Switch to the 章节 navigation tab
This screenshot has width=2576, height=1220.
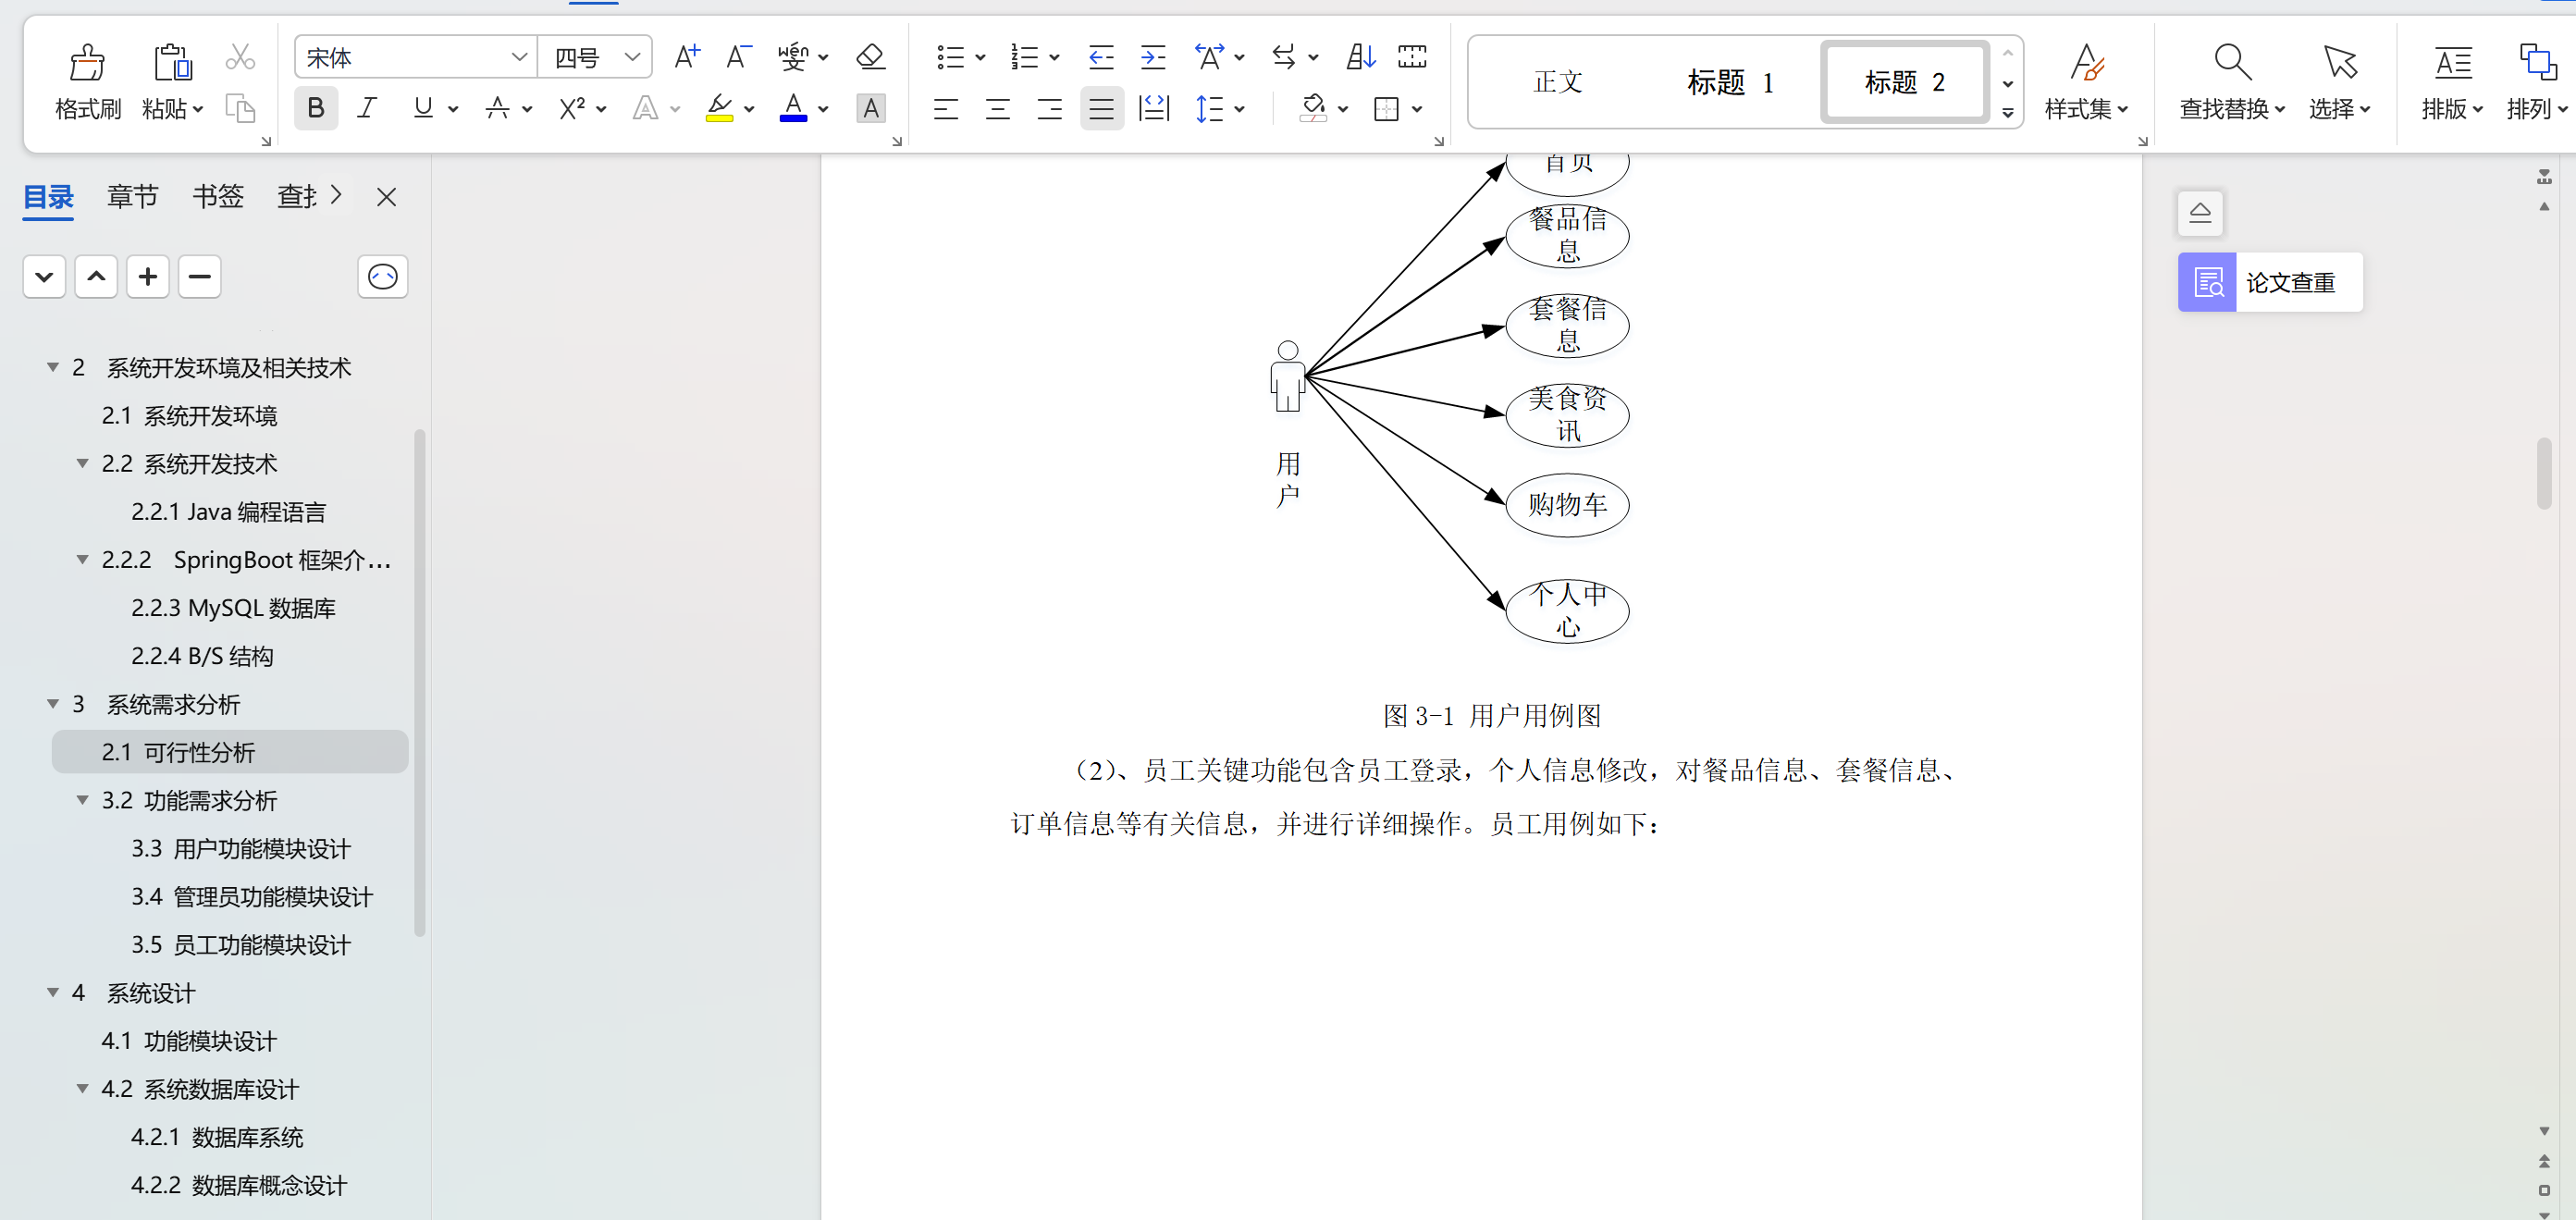132,197
